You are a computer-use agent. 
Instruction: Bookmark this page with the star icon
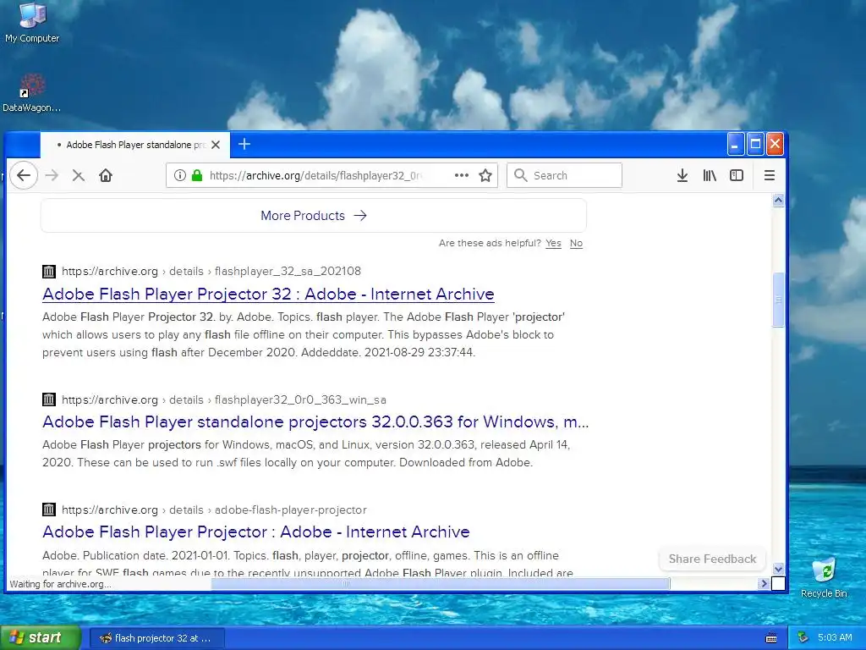click(485, 176)
